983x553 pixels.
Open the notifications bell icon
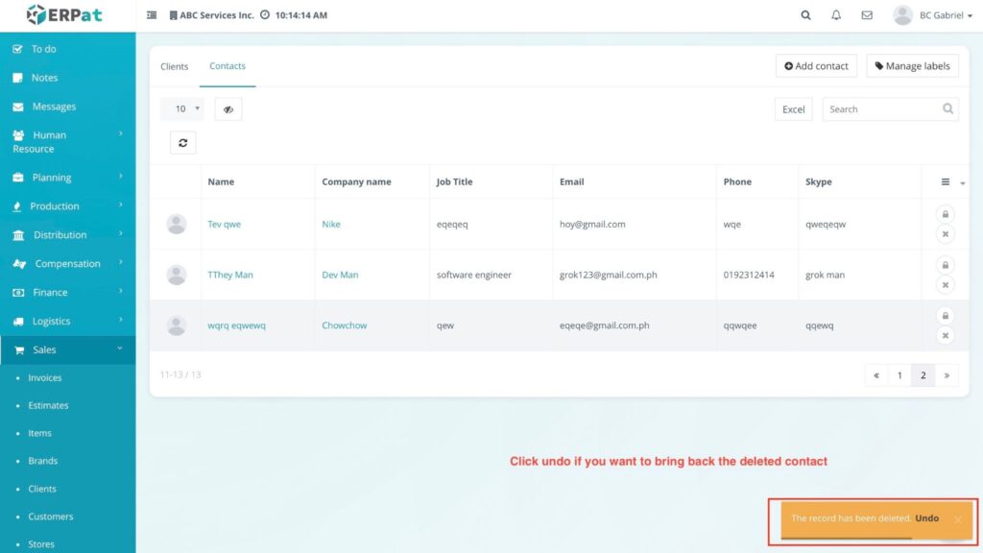pyautogui.click(x=836, y=15)
